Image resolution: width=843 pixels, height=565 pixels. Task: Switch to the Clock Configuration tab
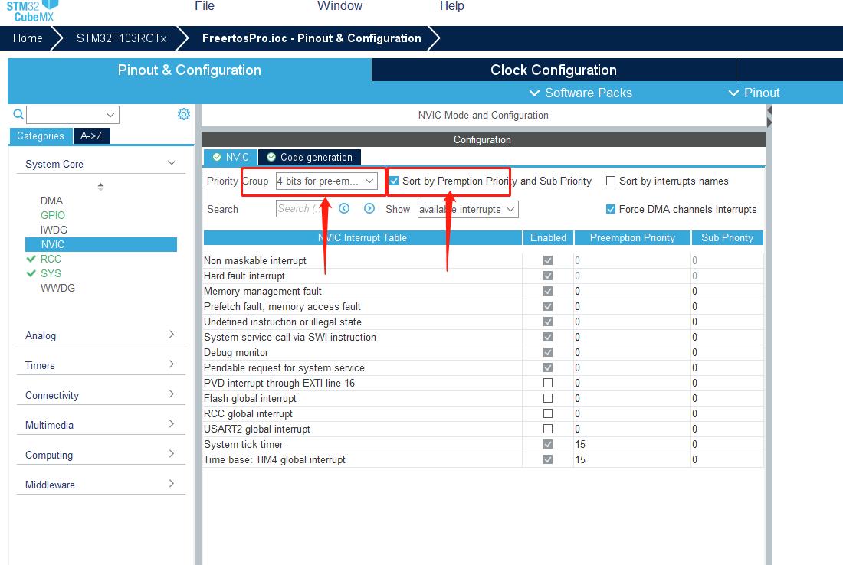pos(553,70)
